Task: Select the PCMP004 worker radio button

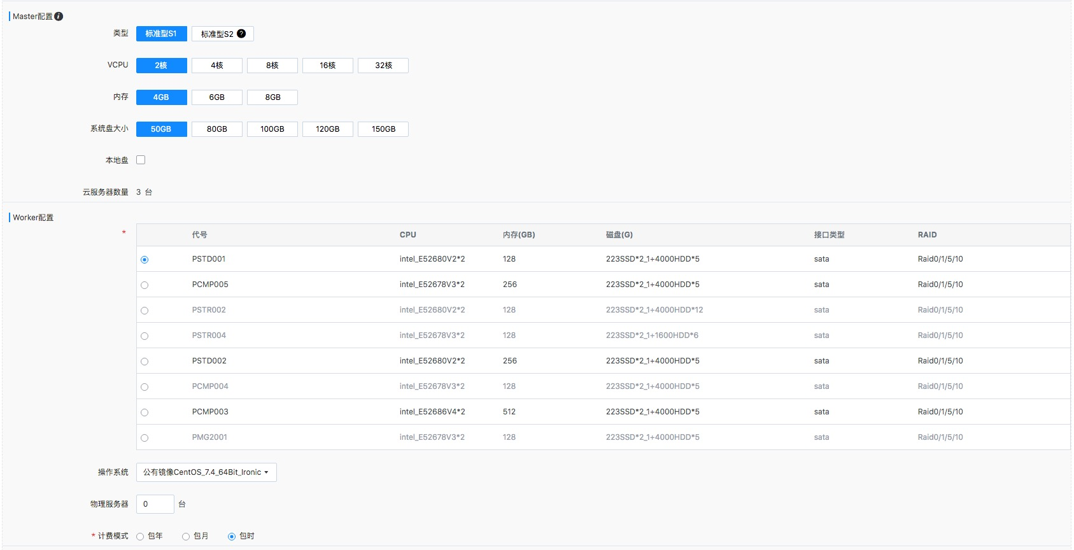Action: pyautogui.click(x=145, y=387)
